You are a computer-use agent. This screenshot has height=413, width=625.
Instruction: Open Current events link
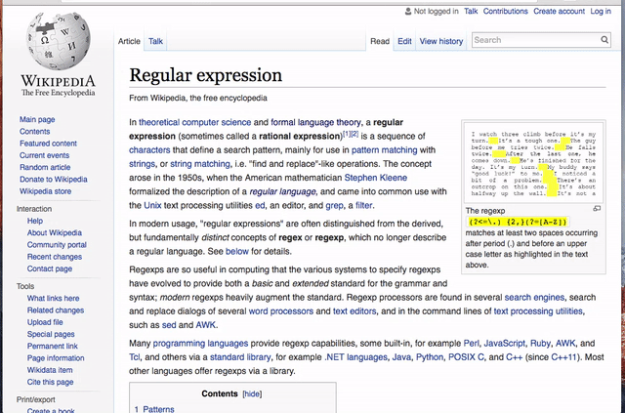pyautogui.click(x=44, y=155)
